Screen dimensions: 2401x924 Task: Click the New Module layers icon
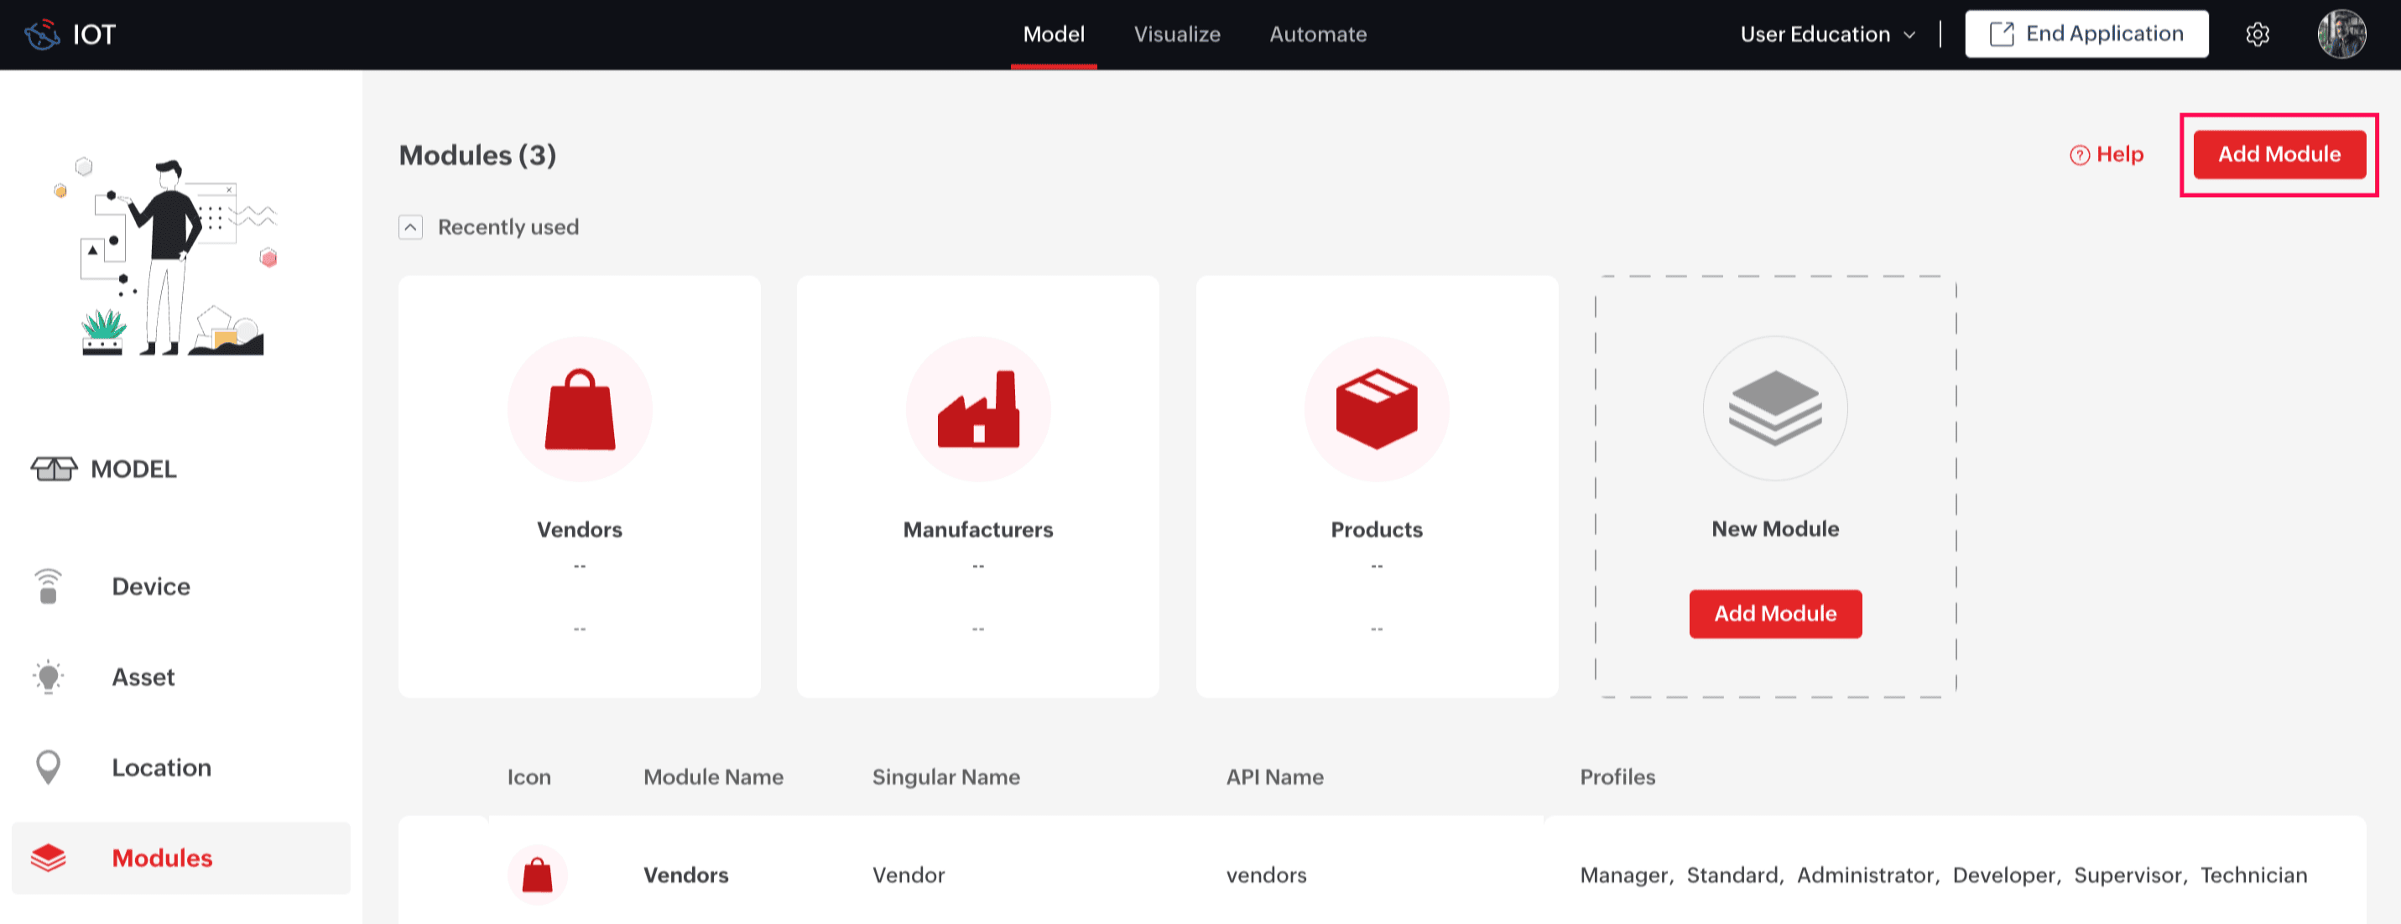[x=1774, y=408]
